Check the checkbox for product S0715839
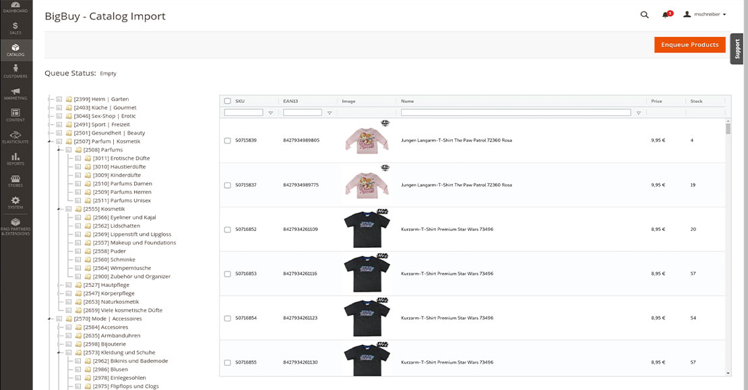 228,141
